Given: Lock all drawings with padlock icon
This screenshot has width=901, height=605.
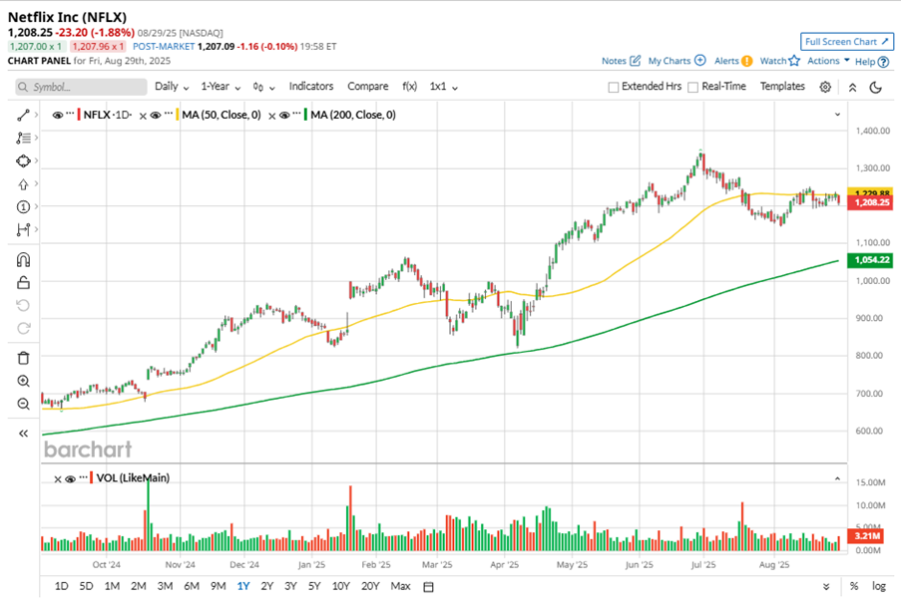Looking at the screenshot, I should click(23, 282).
